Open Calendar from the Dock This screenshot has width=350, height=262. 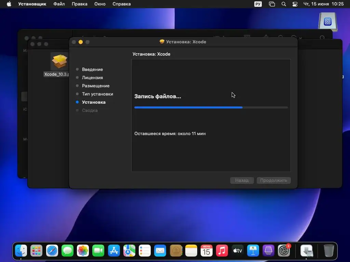click(x=206, y=251)
